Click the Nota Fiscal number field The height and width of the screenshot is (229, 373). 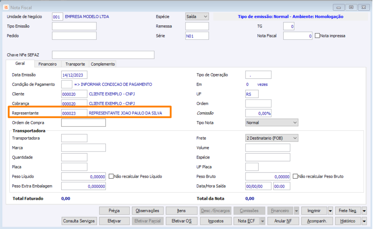pyautogui.click(x=297, y=36)
